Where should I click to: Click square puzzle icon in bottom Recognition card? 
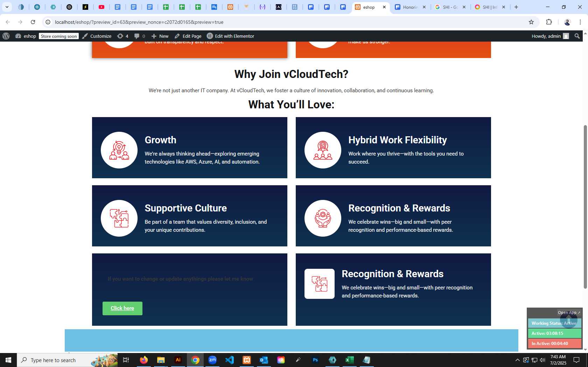point(320,284)
